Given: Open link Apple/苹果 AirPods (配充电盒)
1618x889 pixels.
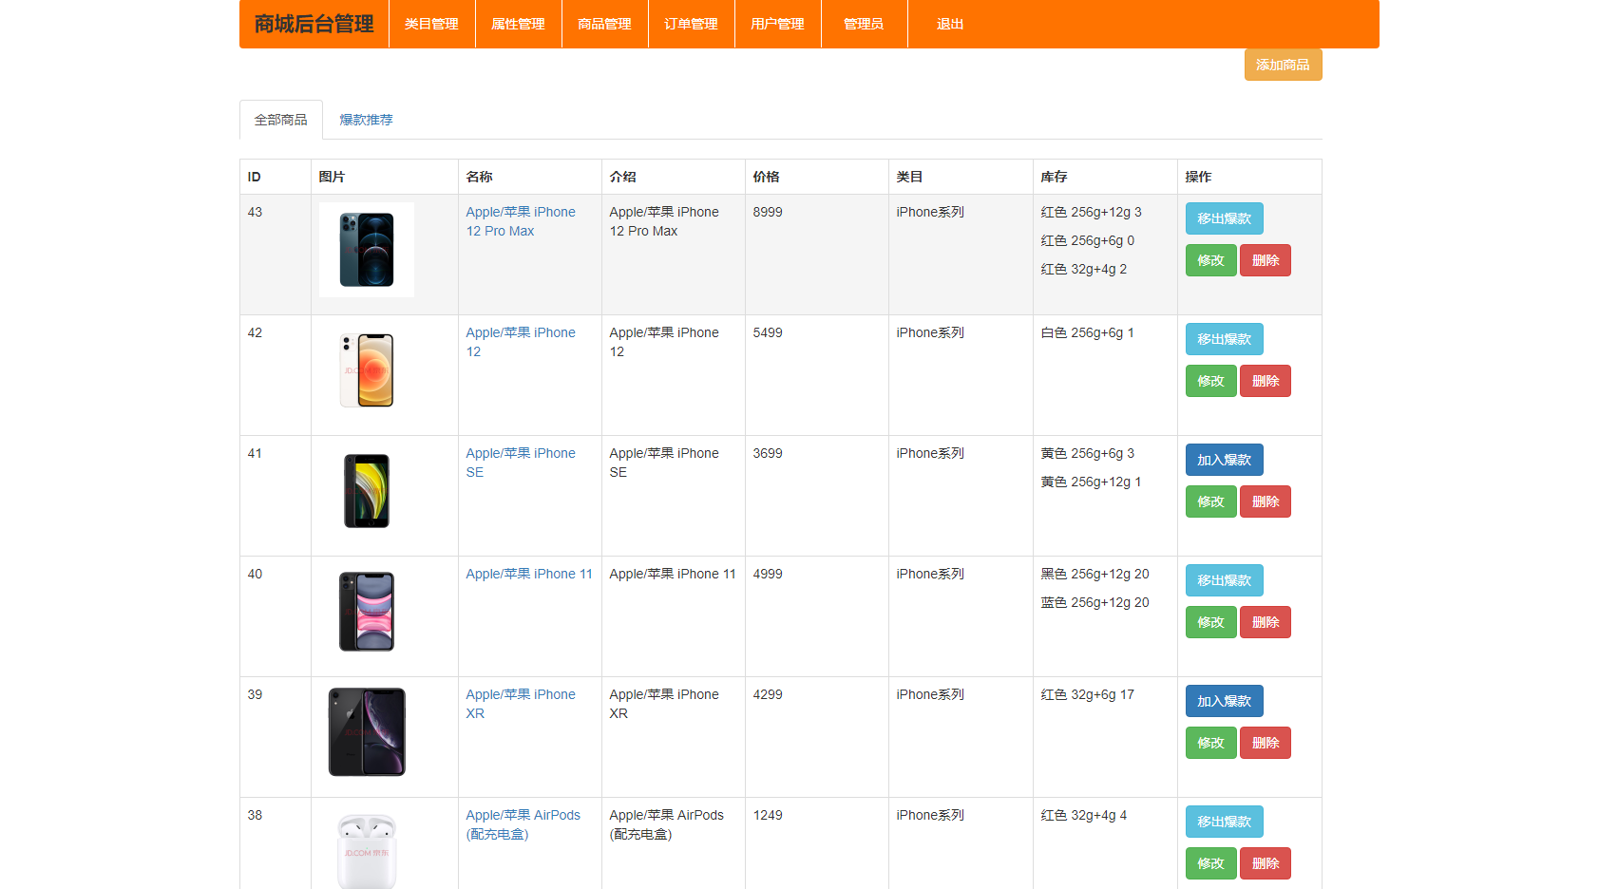Looking at the screenshot, I should 523,824.
